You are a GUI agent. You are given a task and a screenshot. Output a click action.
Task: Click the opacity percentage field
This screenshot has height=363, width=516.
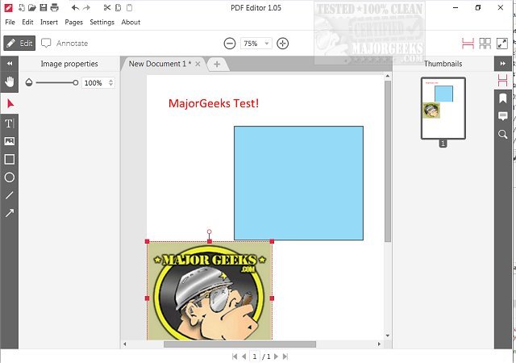pyautogui.click(x=94, y=82)
